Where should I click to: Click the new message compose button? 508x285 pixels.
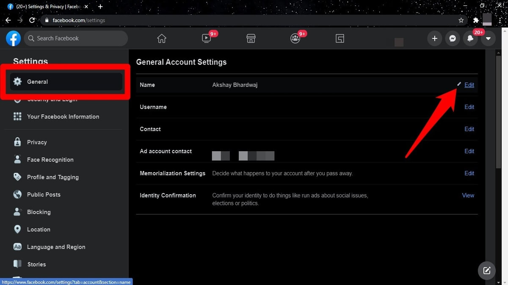(487, 271)
